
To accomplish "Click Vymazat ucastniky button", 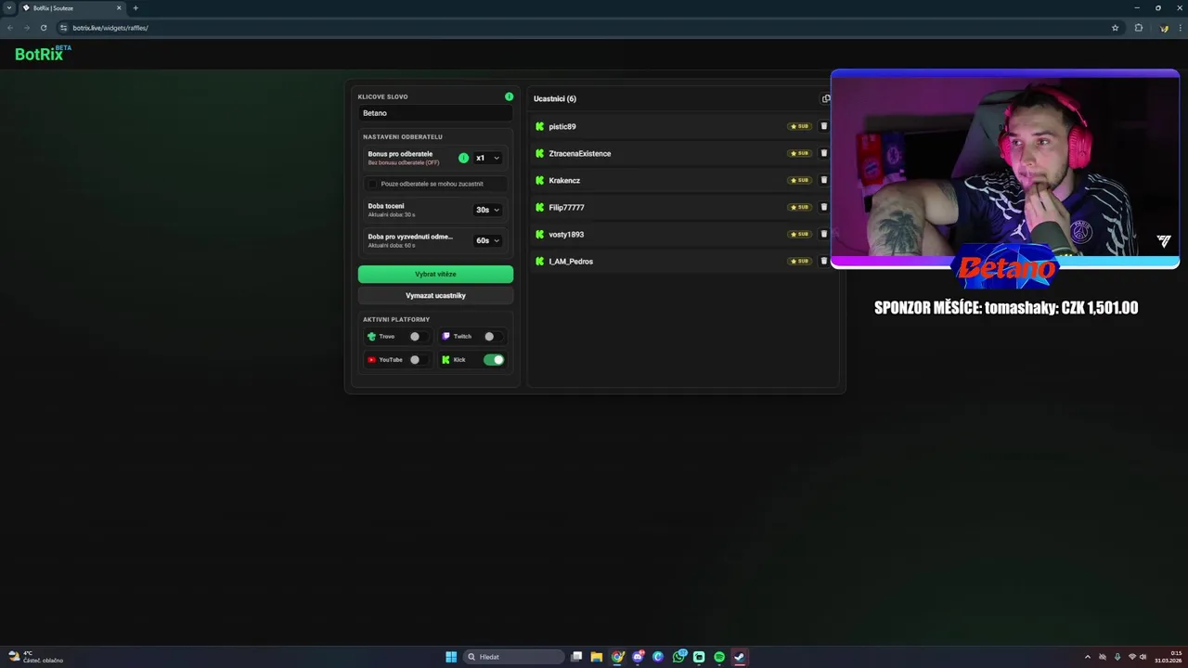I will pyautogui.click(x=435, y=295).
